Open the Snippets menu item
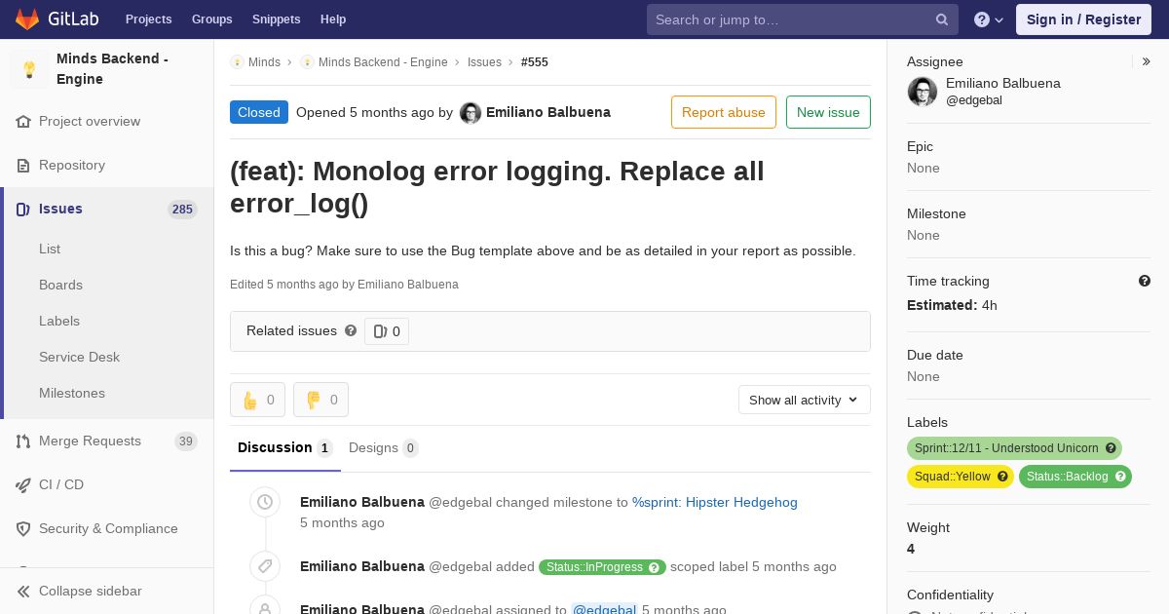Image resolution: width=1169 pixels, height=614 pixels. coord(277,19)
